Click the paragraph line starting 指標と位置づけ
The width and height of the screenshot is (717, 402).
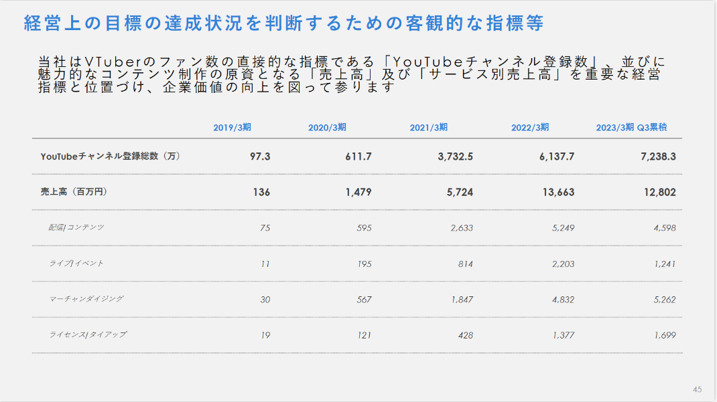point(216,87)
